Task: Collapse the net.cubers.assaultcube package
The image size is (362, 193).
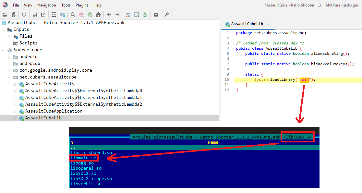Action: coord(9,77)
